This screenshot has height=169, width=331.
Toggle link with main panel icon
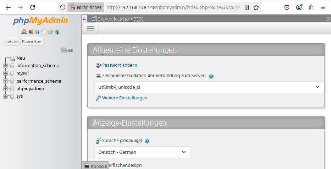[71, 50]
